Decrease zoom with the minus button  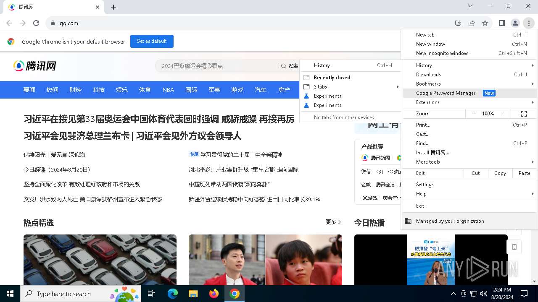(x=473, y=114)
